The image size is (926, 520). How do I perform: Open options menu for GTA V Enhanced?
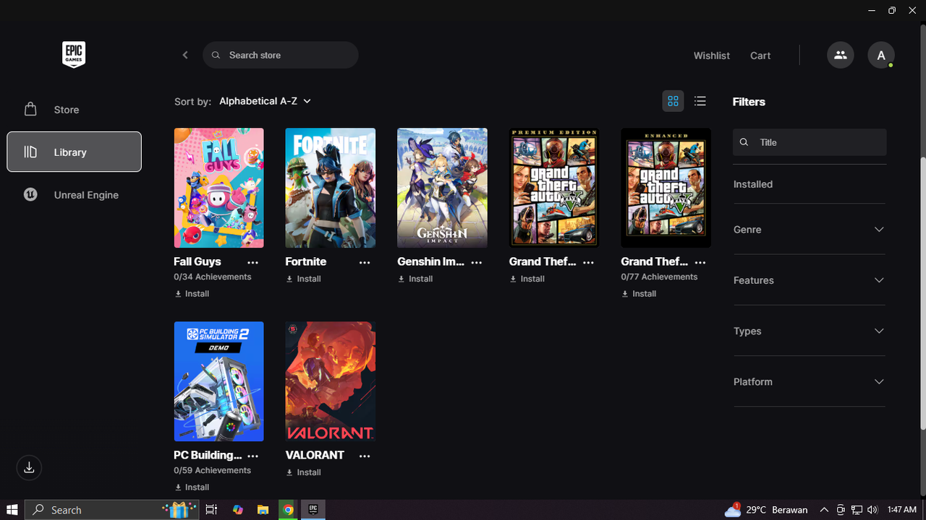[x=700, y=263]
